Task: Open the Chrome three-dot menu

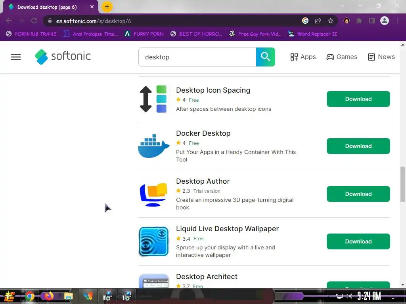Action: point(397,21)
